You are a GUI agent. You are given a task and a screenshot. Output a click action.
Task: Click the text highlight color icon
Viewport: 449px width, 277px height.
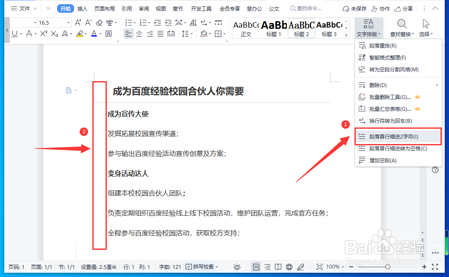[80, 34]
